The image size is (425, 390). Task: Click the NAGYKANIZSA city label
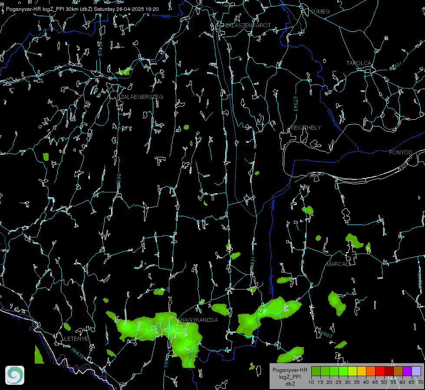199,320
